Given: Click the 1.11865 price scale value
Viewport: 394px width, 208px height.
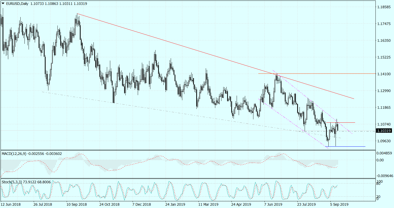Looking at the screenshot, I should 384,107.
